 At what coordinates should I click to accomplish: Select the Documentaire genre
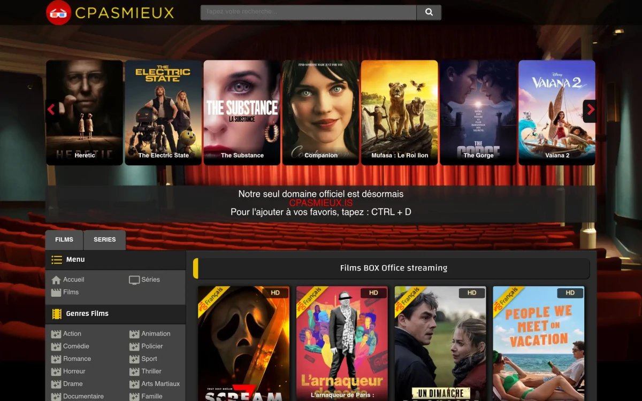83,397
